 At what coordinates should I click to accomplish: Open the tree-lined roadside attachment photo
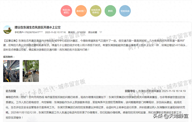[31, 71]
